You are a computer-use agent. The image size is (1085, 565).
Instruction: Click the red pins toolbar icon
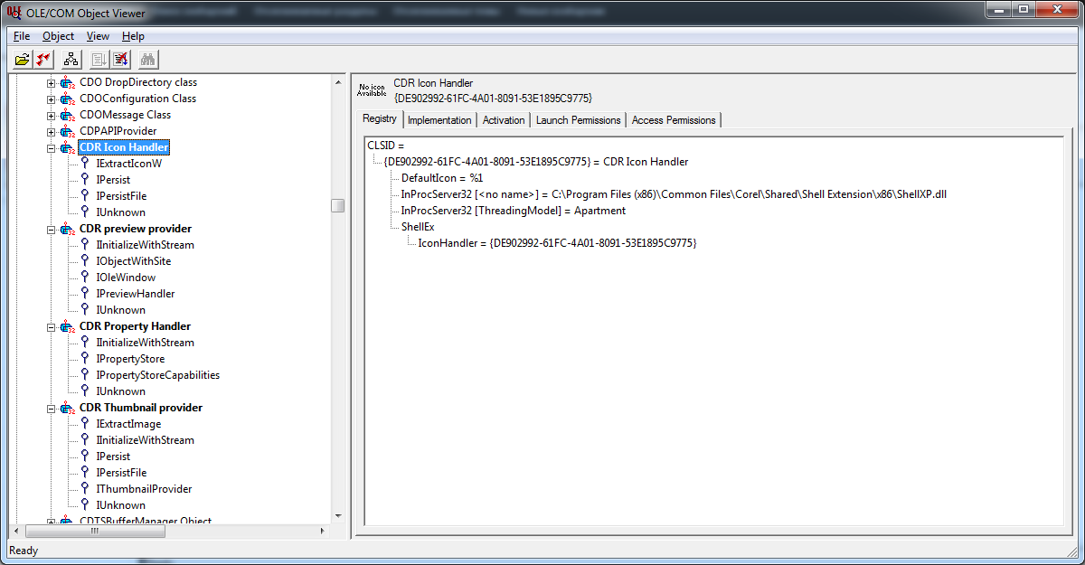pos(43,60)
